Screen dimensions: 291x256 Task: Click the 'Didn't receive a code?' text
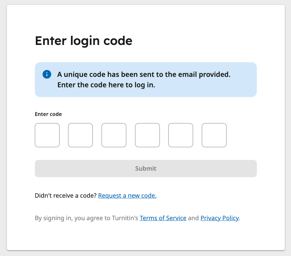tap(66, 195)
